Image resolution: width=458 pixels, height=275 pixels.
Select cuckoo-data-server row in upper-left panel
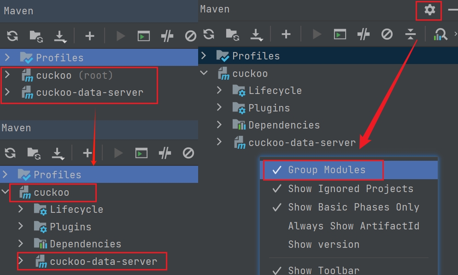99,93
